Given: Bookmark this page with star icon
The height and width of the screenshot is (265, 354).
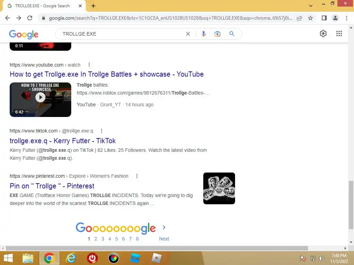Looking at the screenshot, I should pos(310,18).
